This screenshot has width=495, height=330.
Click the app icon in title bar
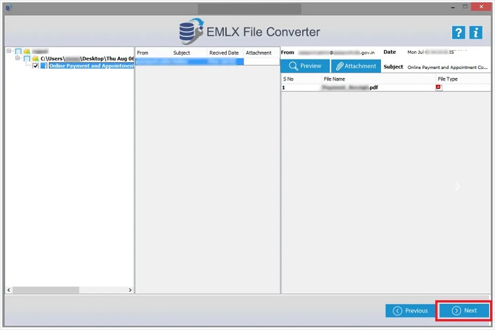point(8,7)
